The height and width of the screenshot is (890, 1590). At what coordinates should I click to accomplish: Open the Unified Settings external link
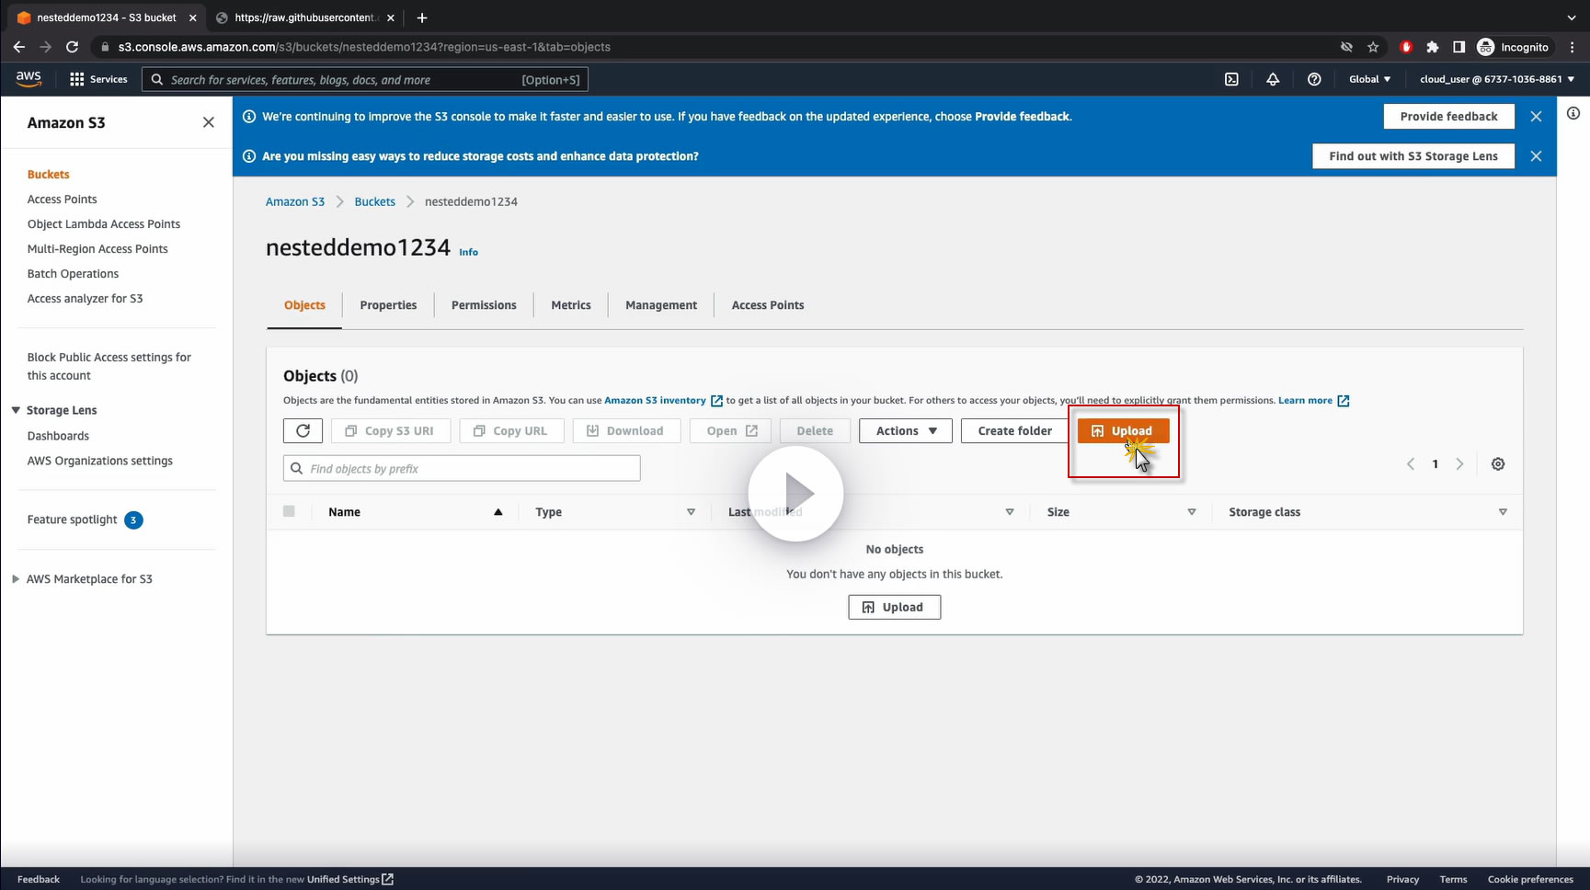[x=350, y=879]
